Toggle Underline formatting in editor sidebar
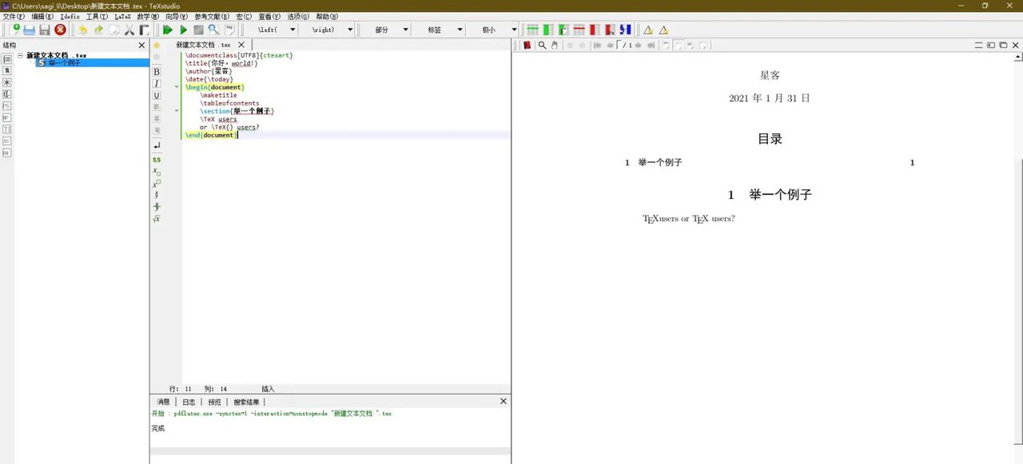 [x=157, y=96]
